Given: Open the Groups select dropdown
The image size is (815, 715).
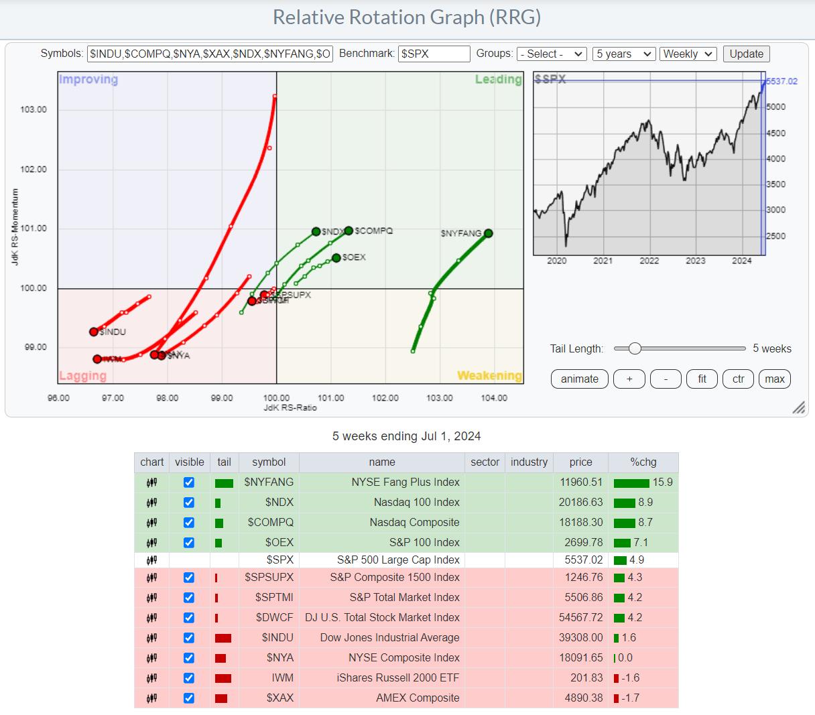Looking at the screenshot, I should coord(552,54).
